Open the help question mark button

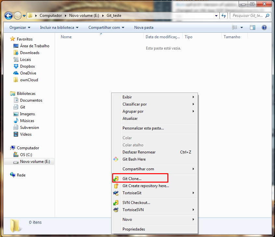click(264, 28)
